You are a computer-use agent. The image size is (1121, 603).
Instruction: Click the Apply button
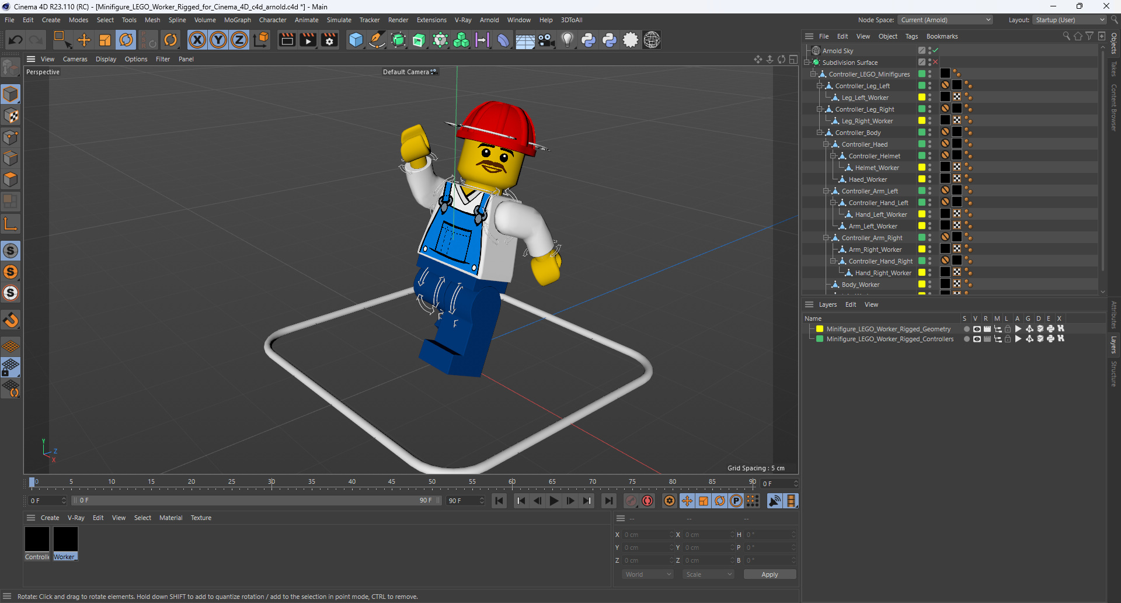tap(770, 574)
